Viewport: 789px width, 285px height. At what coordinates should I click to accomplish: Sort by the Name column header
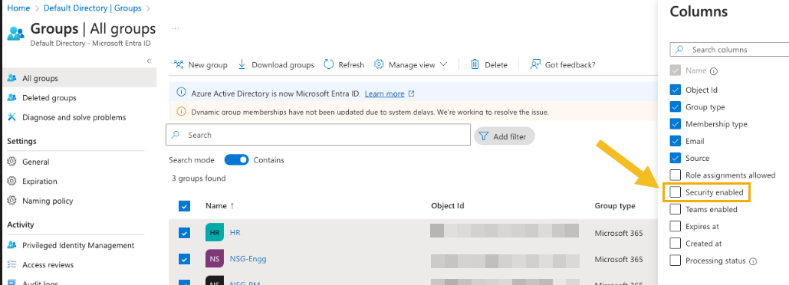(x=216, y=205)
